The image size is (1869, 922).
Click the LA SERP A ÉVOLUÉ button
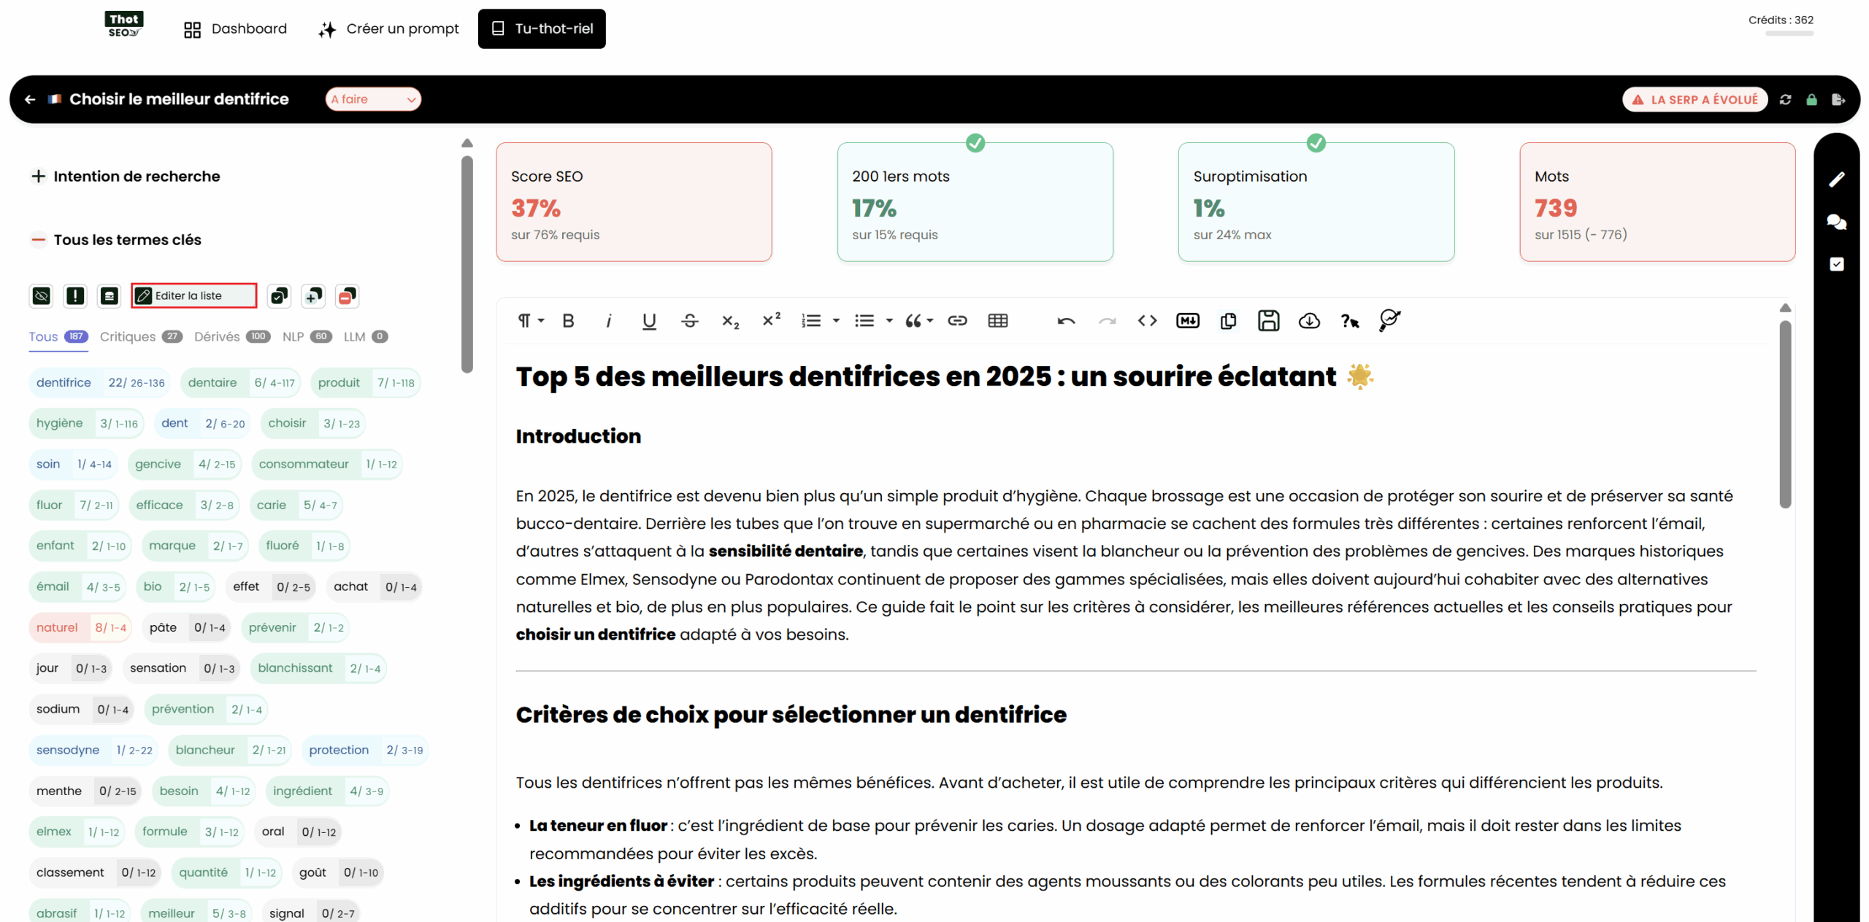pos(1694,100)
